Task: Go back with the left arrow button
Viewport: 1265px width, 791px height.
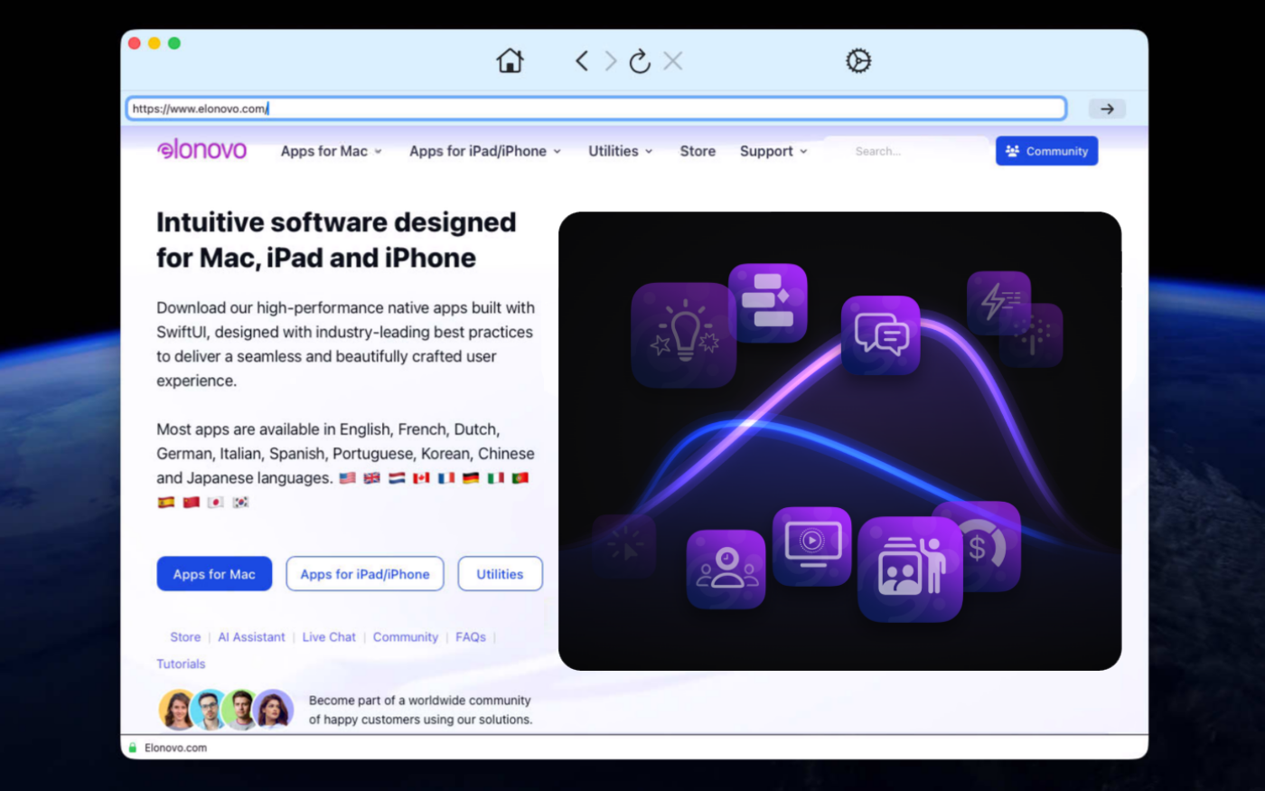Action: [x=582, y=61]
